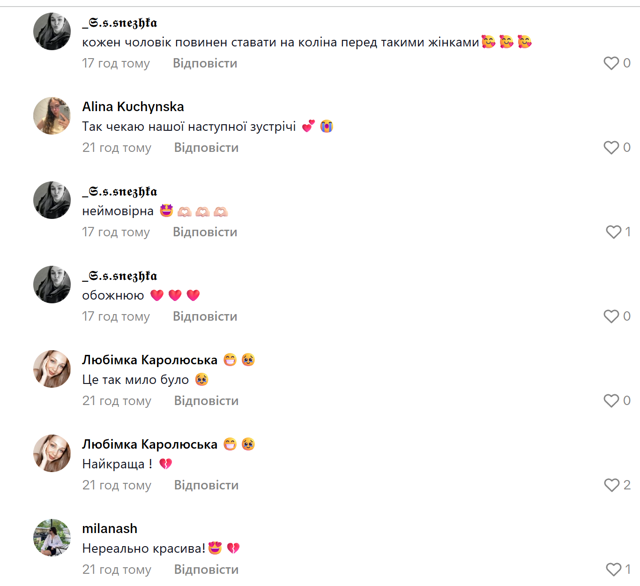640x586 pixels.
Task: Click the avatar next to "Найкраща !"
Action: (52, 453)
